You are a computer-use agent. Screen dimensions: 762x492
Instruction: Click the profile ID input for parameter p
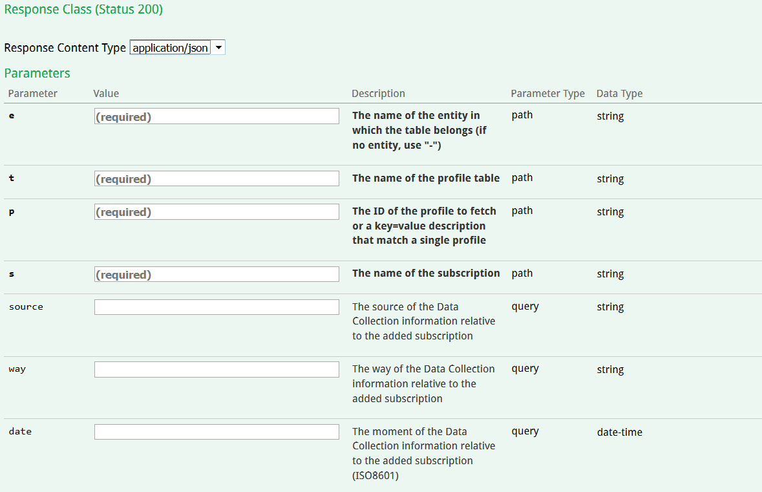217,212
